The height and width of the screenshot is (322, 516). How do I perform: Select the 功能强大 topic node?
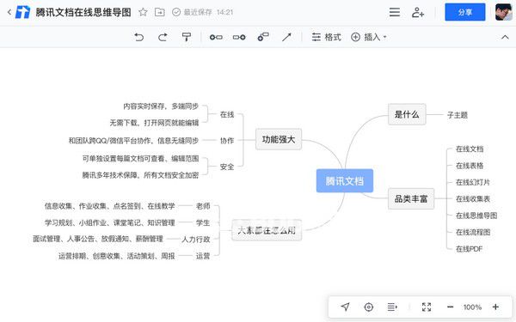pos(279,139)
